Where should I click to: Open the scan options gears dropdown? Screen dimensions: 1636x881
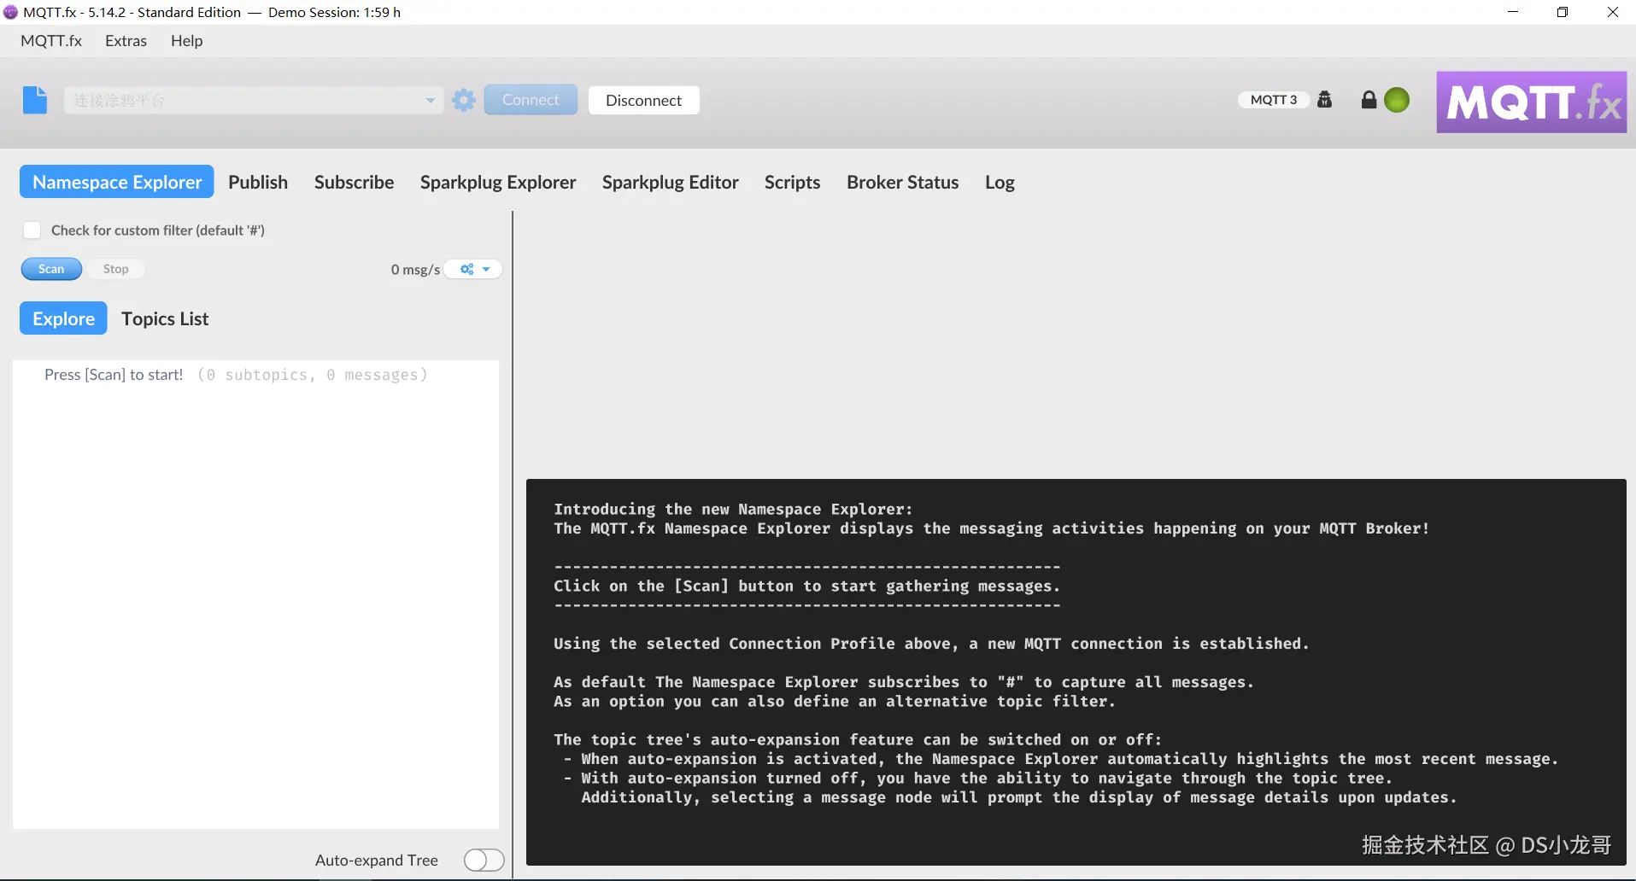[x=474, y=269]
